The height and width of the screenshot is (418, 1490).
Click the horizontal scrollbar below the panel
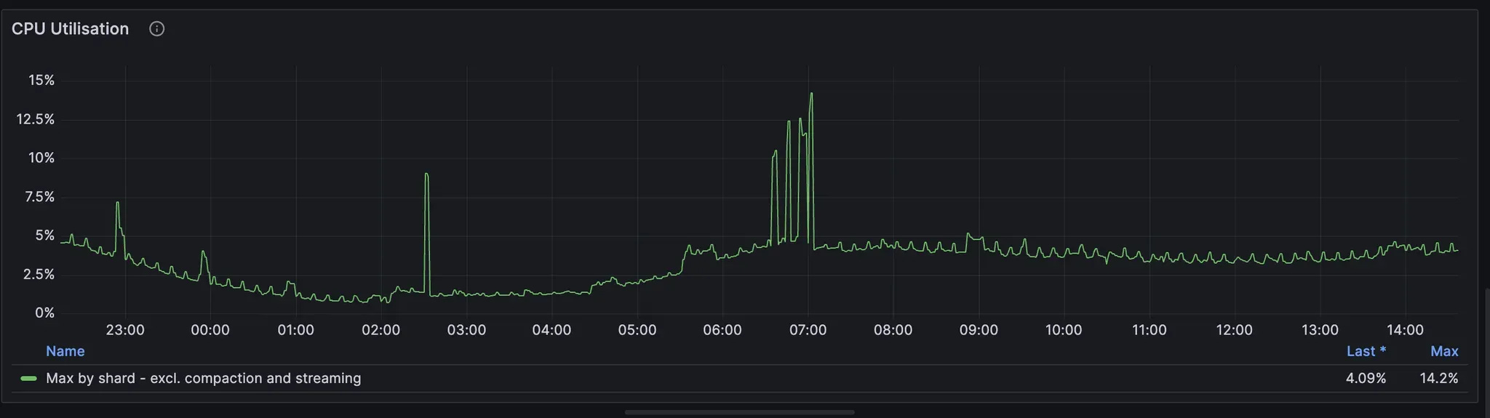click(739, 412)
